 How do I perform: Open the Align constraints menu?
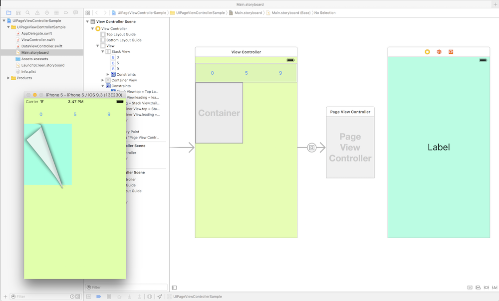[x=478, y=288]
